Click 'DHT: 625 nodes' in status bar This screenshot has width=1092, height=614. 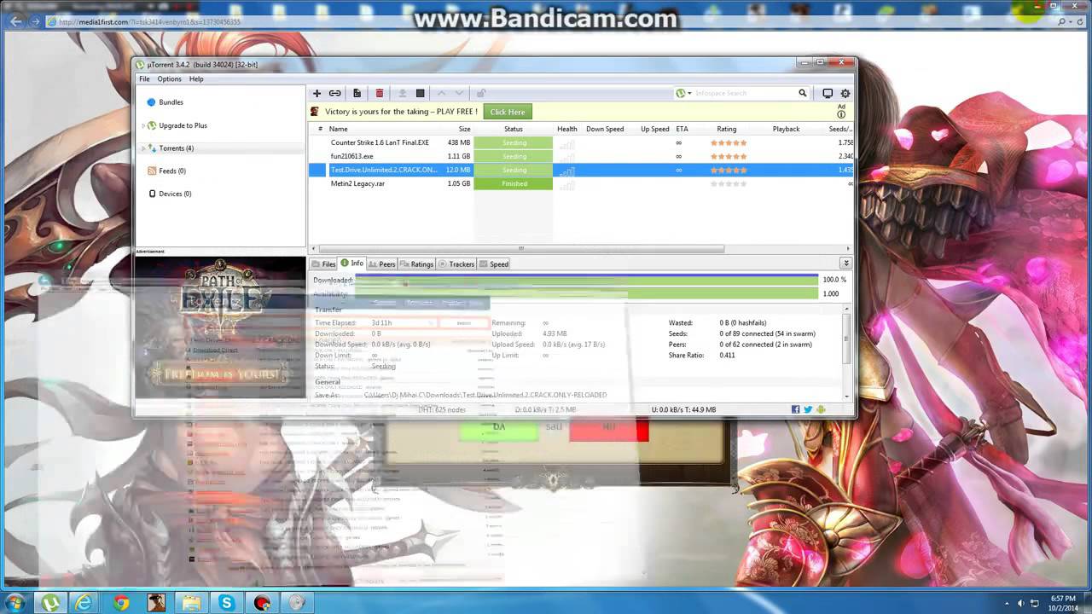pos(442,410)
